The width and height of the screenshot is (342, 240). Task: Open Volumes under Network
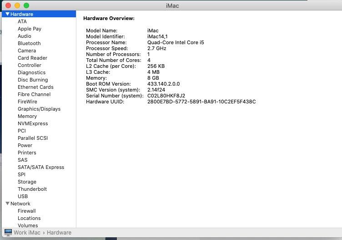pyautogui.click(x=28, y=225)
